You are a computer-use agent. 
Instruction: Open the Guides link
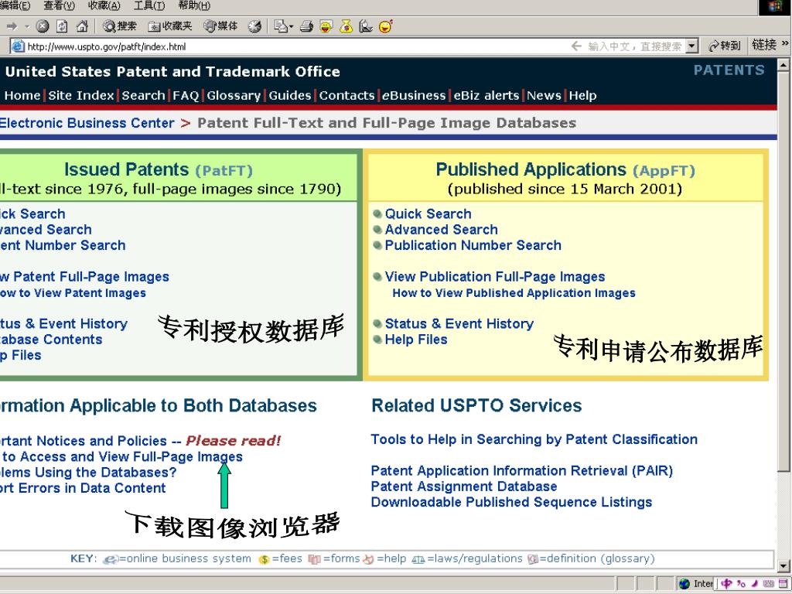point(290,95)
